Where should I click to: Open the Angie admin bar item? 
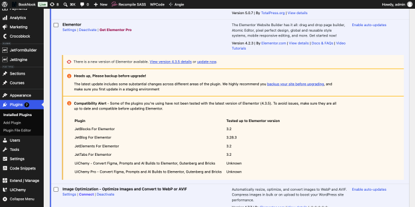pyautogui.click(x=176, y=4)
